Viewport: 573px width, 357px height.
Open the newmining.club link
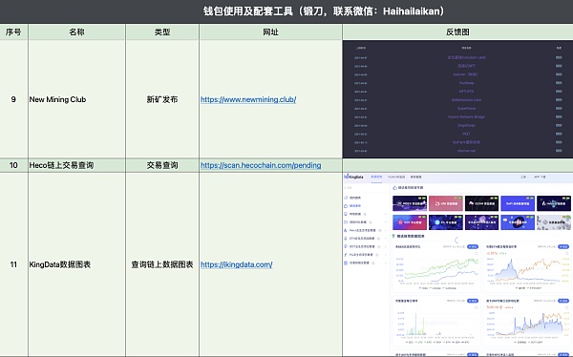pos(248,99)
